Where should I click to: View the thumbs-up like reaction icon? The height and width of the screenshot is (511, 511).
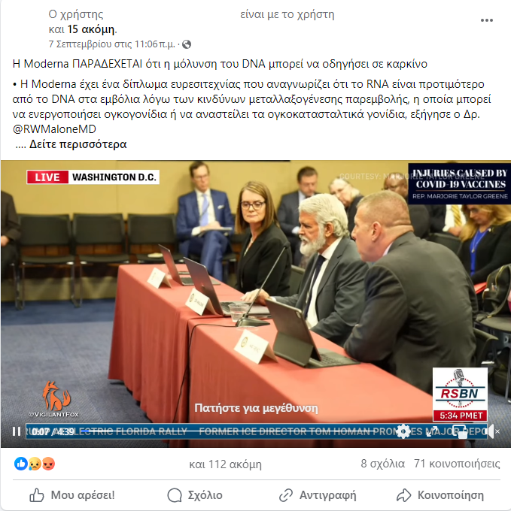point(21,464)
